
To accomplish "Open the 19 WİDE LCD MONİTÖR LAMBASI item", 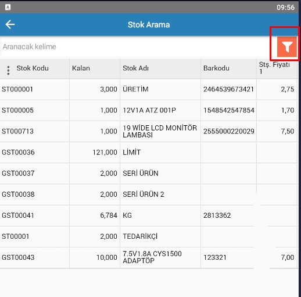I will click(x=149, y=132).
